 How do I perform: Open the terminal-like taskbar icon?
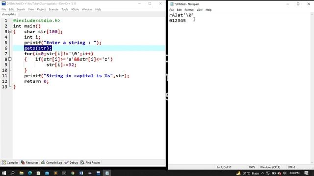(x=64, y=173)
